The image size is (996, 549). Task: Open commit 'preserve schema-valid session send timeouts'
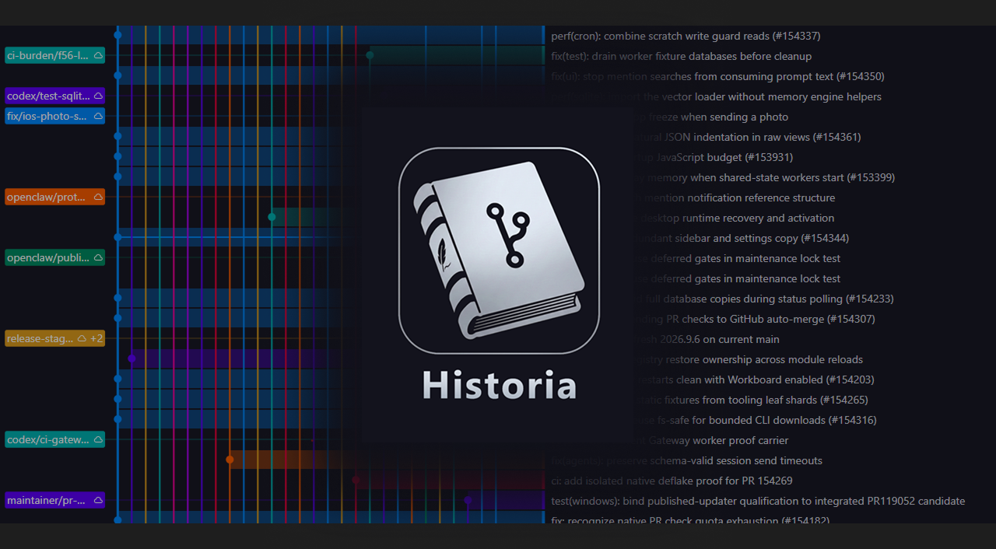pyautogui.click(x=686, y=460)
